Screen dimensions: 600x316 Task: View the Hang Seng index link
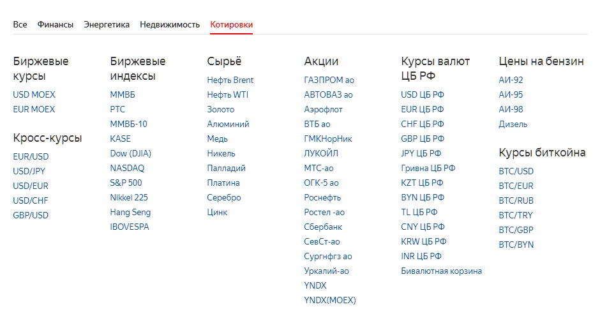tap(130, 213)
